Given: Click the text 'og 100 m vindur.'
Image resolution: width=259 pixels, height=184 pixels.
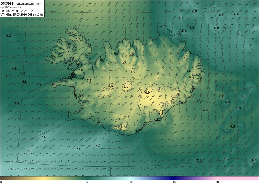Looking at the screenshot, I should coord(11,7).
